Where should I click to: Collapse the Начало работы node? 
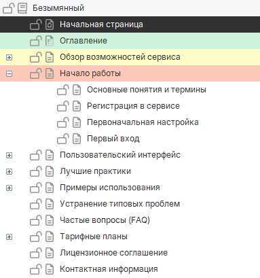coord(9,74)
